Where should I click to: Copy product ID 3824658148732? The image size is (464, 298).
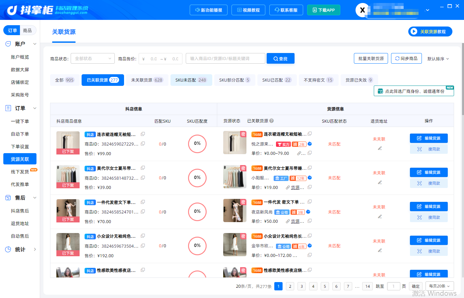[143, 178]
